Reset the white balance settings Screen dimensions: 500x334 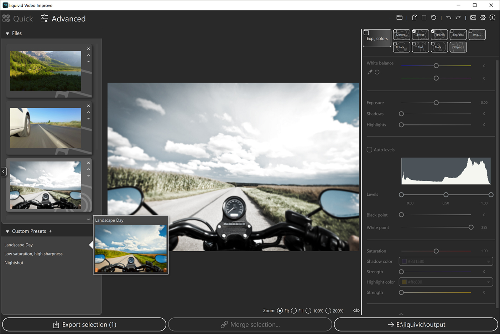click(377, 72)
